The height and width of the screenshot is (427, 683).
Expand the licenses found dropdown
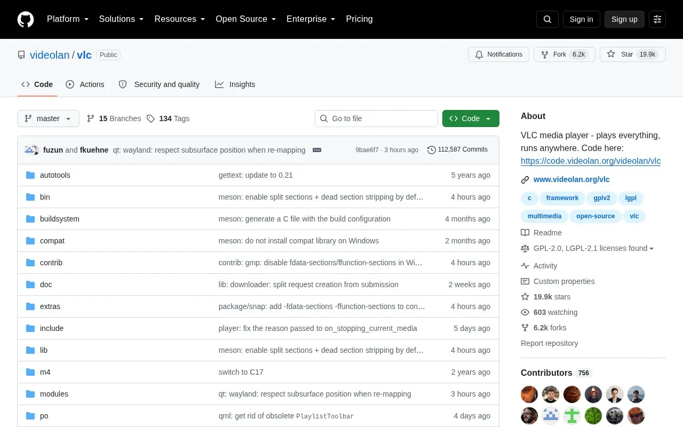(x=593, y=248)
